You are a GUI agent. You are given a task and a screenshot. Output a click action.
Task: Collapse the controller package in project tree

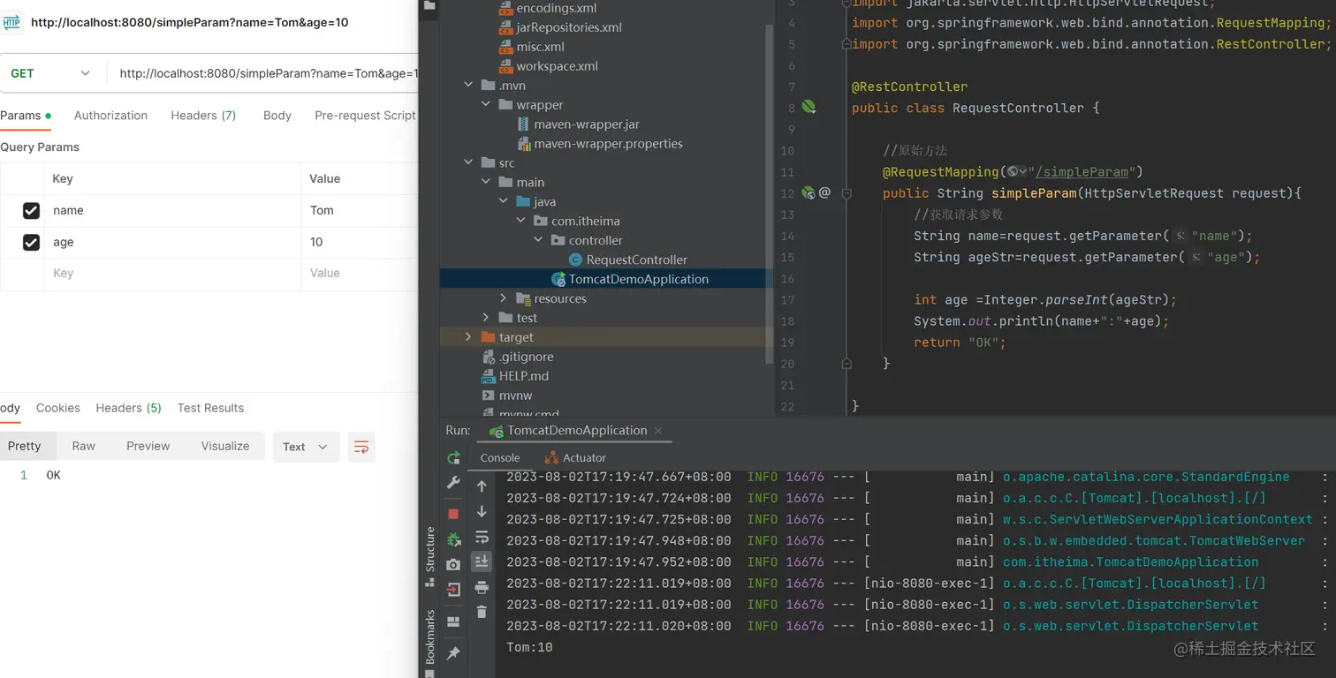click(x=539, y=240)
